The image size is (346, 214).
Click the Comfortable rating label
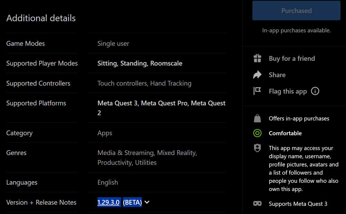click(x=285, y=133)
